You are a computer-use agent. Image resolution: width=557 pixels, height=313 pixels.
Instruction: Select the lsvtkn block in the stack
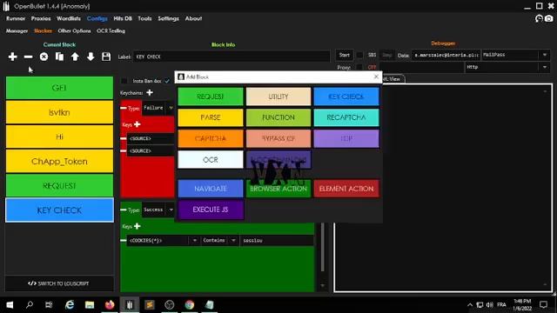[x=59, y=112]
